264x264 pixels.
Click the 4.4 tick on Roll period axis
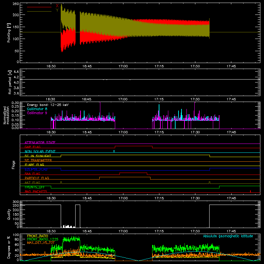(x=16, y=72)
